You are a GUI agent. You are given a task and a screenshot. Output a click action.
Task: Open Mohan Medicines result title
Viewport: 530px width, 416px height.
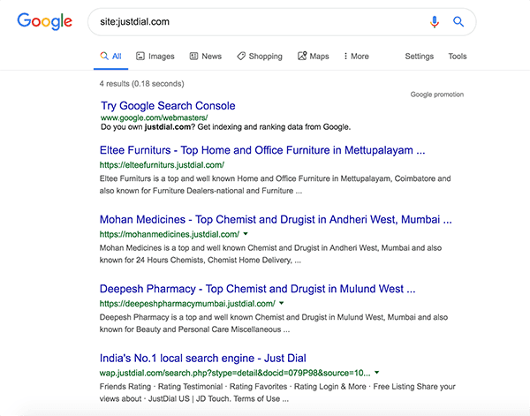[276, 220]
